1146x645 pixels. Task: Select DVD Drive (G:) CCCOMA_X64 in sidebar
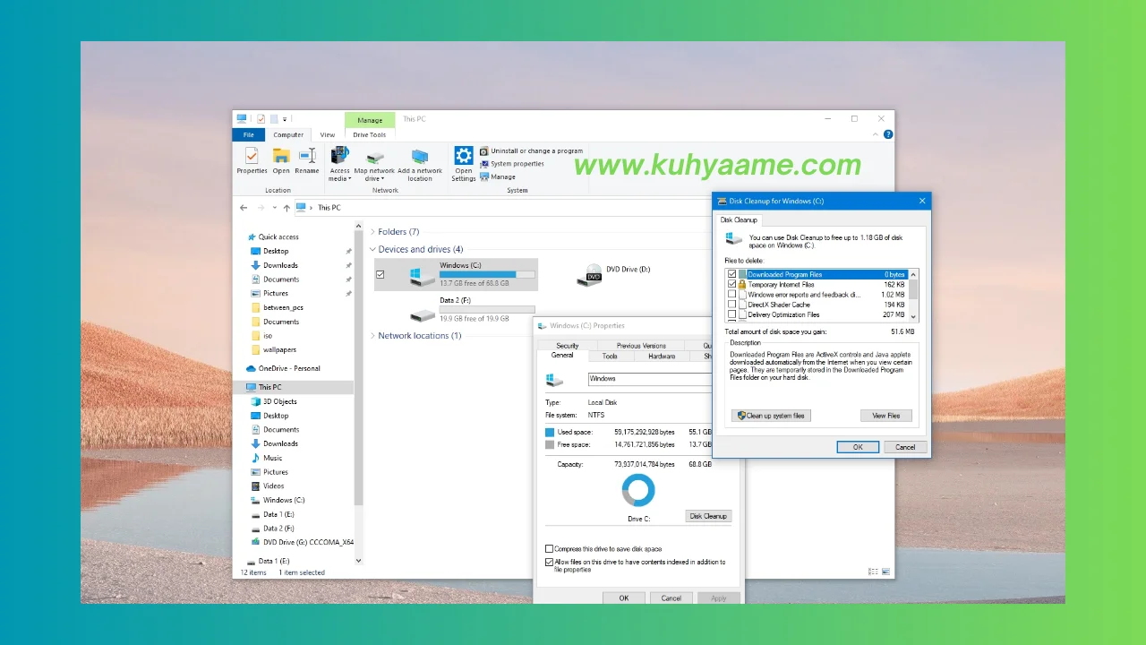pos(302,542)
